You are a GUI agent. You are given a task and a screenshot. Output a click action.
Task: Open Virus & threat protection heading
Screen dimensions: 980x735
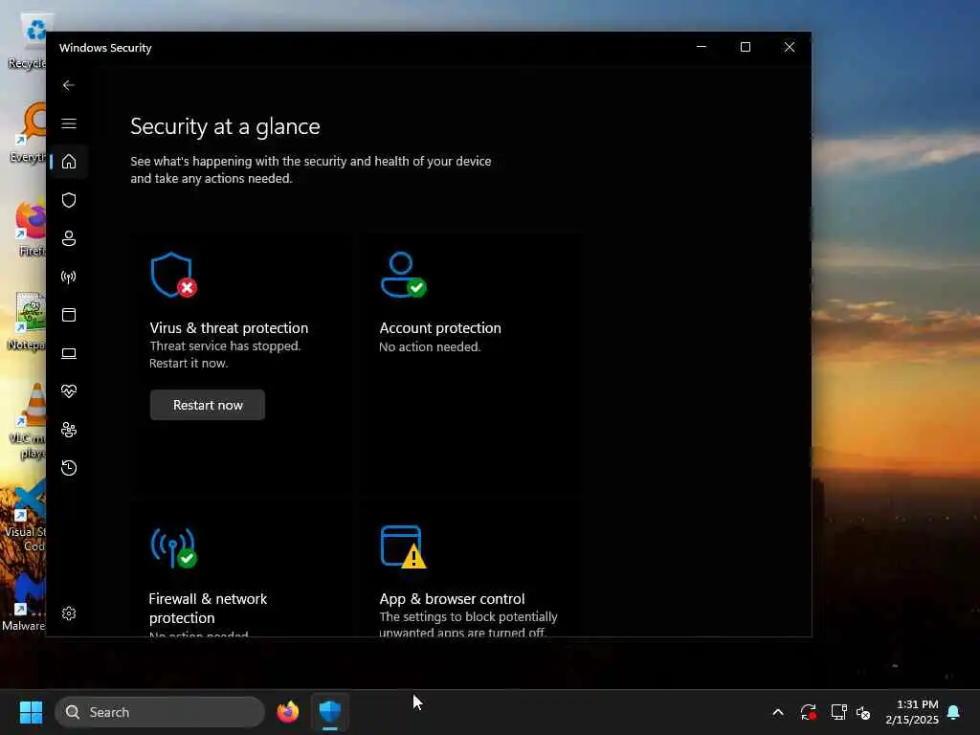229,328
